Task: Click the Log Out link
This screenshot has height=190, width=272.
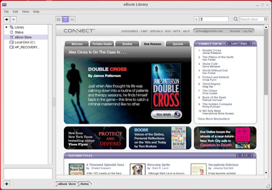Action: 248,31
